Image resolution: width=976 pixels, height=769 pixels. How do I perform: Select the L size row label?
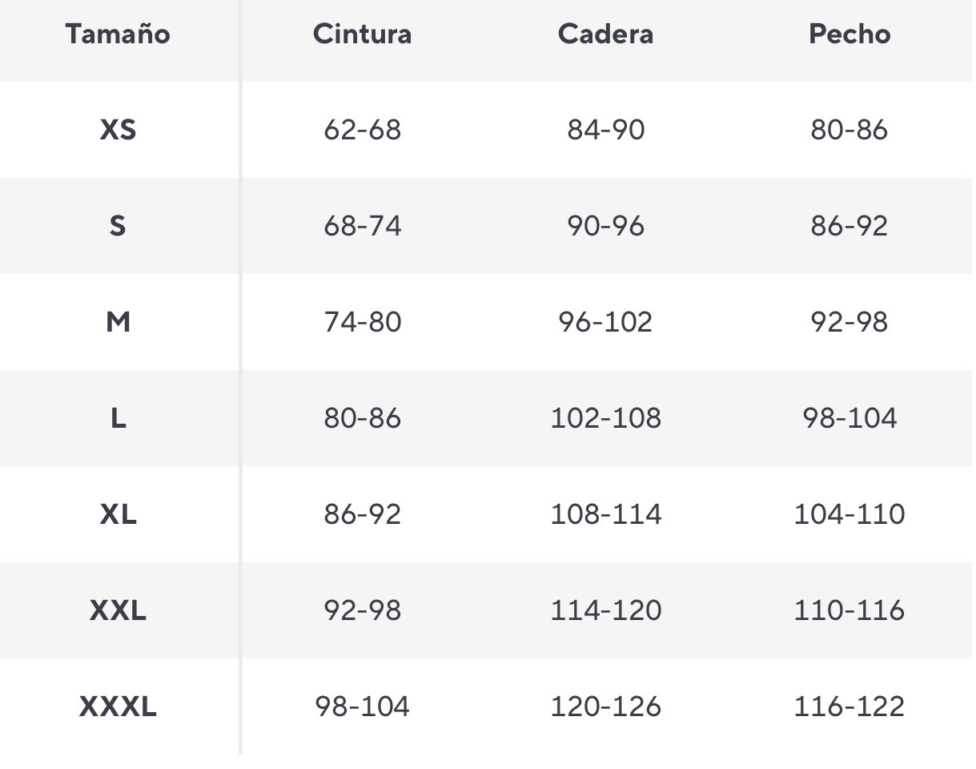click(x=118, y=418)
